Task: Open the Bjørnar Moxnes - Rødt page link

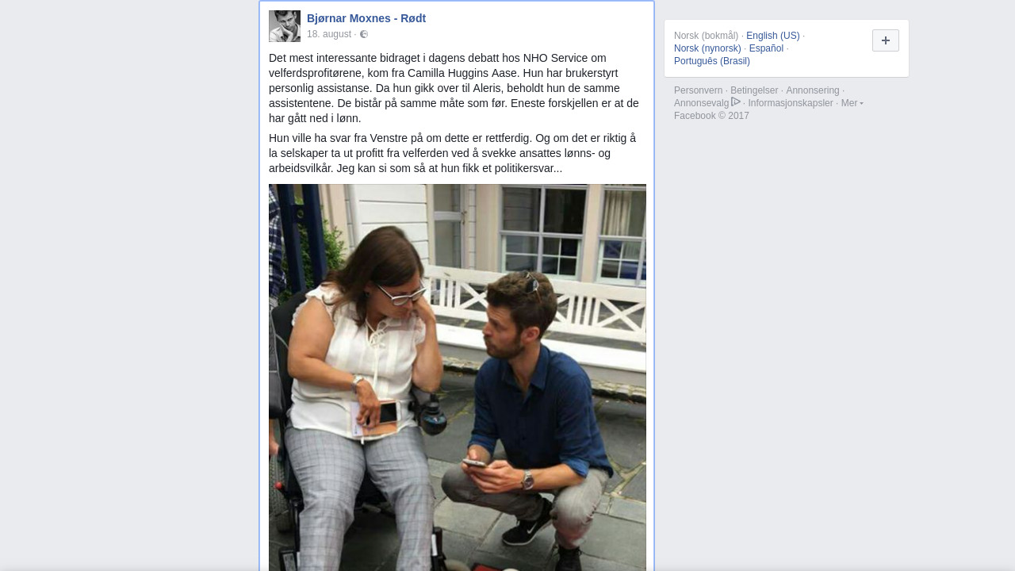Action: pyautogui.click(x=366, y=18)
